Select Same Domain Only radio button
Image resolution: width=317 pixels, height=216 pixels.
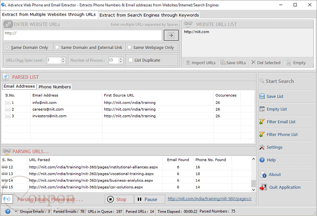[x=7, y=47]
